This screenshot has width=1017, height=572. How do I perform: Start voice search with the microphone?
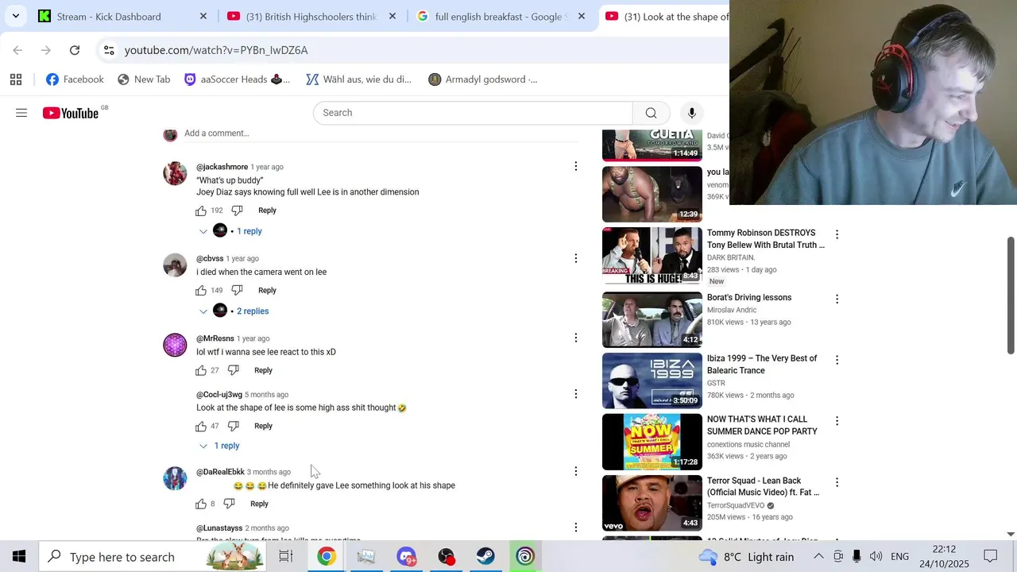[x=692, y=113]
